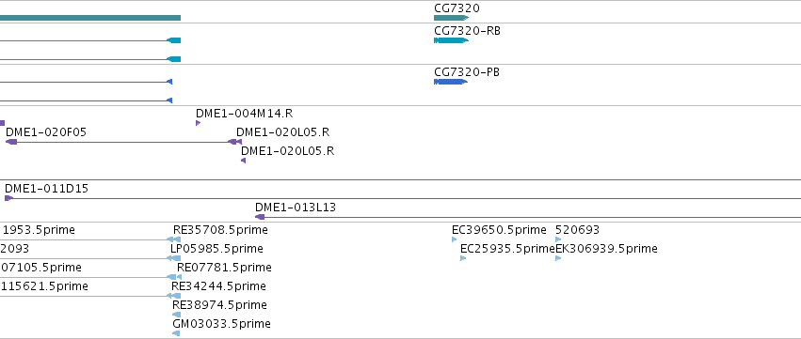The height and width of the screenshot is (339, 801).
Task: Click the RE38974.5prime EST arrow
Action: pos(176,315)
